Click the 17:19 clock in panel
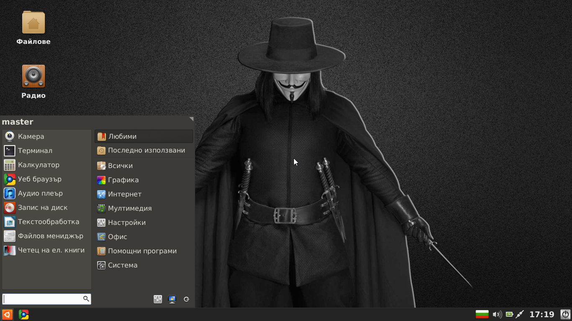This screenshot has width=572, height=321. click(x=542, y=314)
